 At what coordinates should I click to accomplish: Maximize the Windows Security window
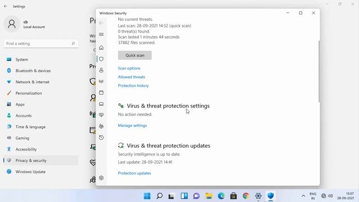point(301,13)
